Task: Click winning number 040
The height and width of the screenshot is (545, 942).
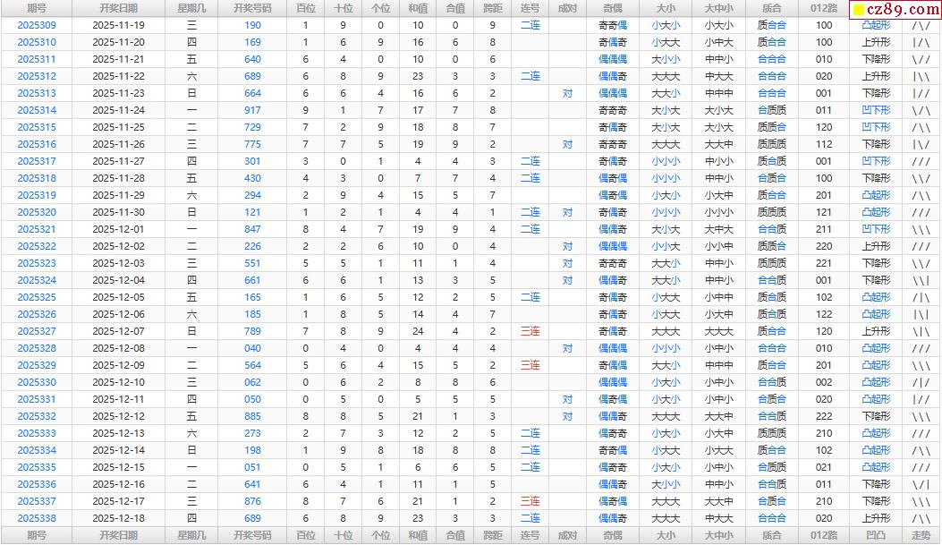Action: pos(253,348)
